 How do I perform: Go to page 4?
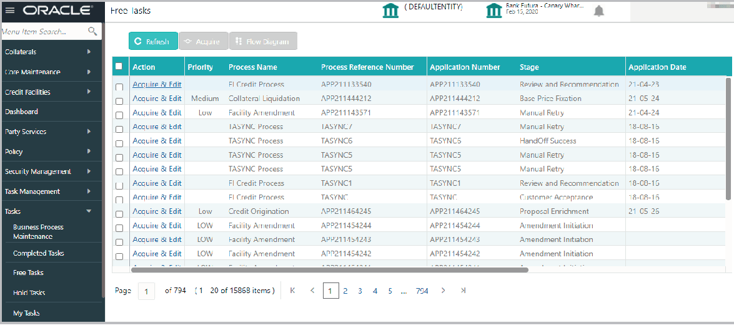pos(375,291)
